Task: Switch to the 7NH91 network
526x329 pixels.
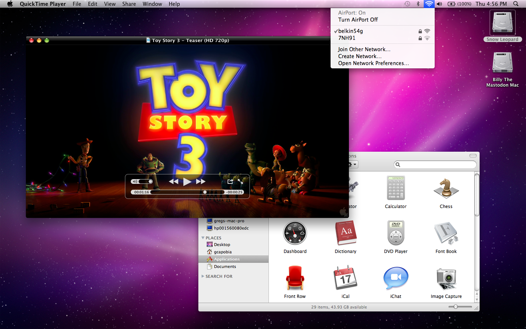Action: (x=382, y=38)
